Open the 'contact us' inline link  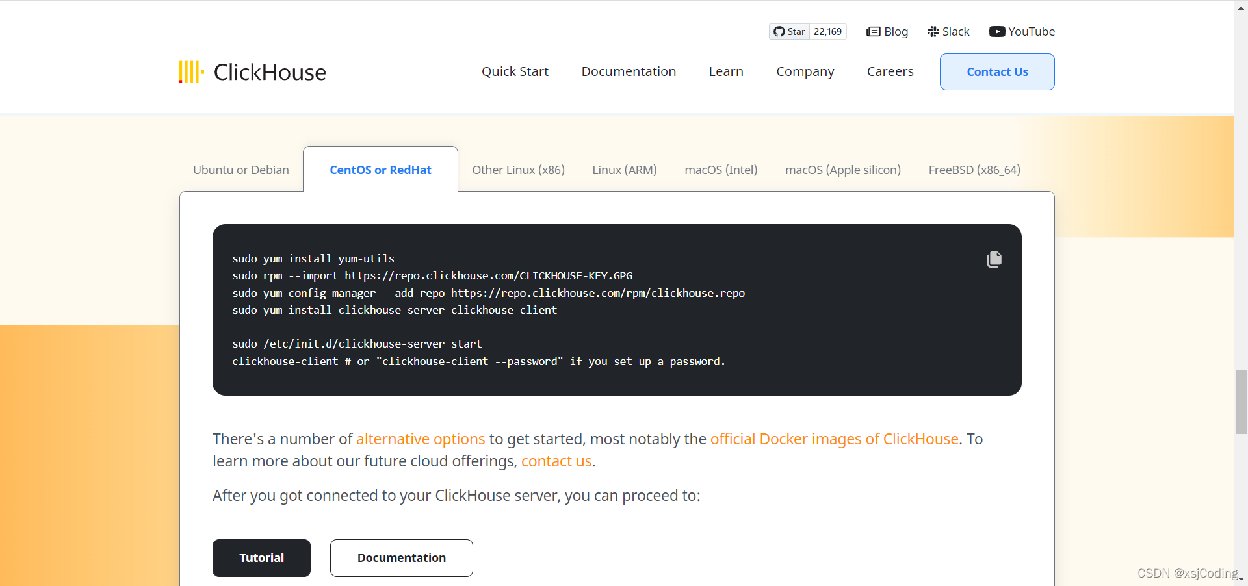click(556, 461)
